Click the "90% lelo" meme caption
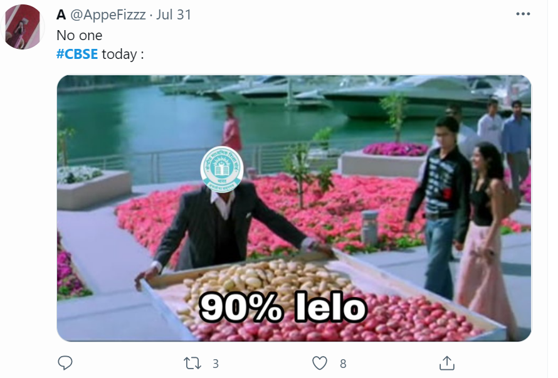 283,308
